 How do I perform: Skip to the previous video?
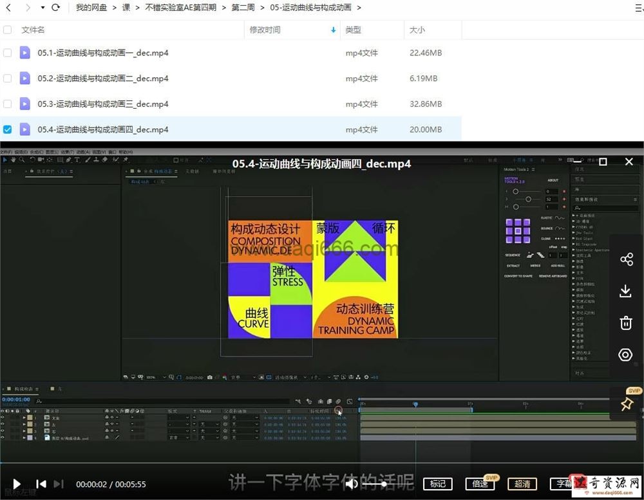(x=41, y=484)
